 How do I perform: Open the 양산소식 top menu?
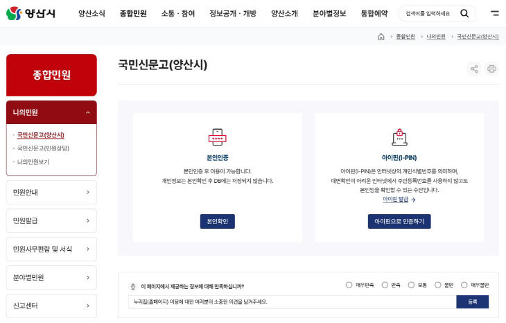click(91, 13)
